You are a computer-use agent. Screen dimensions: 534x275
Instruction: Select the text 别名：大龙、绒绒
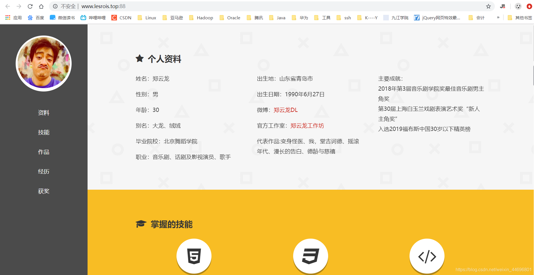[158, 126]
